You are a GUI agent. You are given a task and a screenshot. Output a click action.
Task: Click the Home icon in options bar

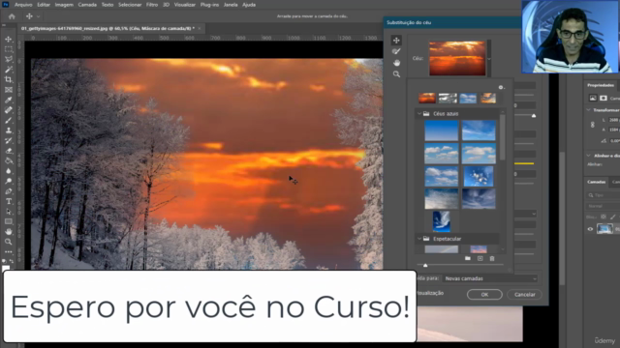12,16
